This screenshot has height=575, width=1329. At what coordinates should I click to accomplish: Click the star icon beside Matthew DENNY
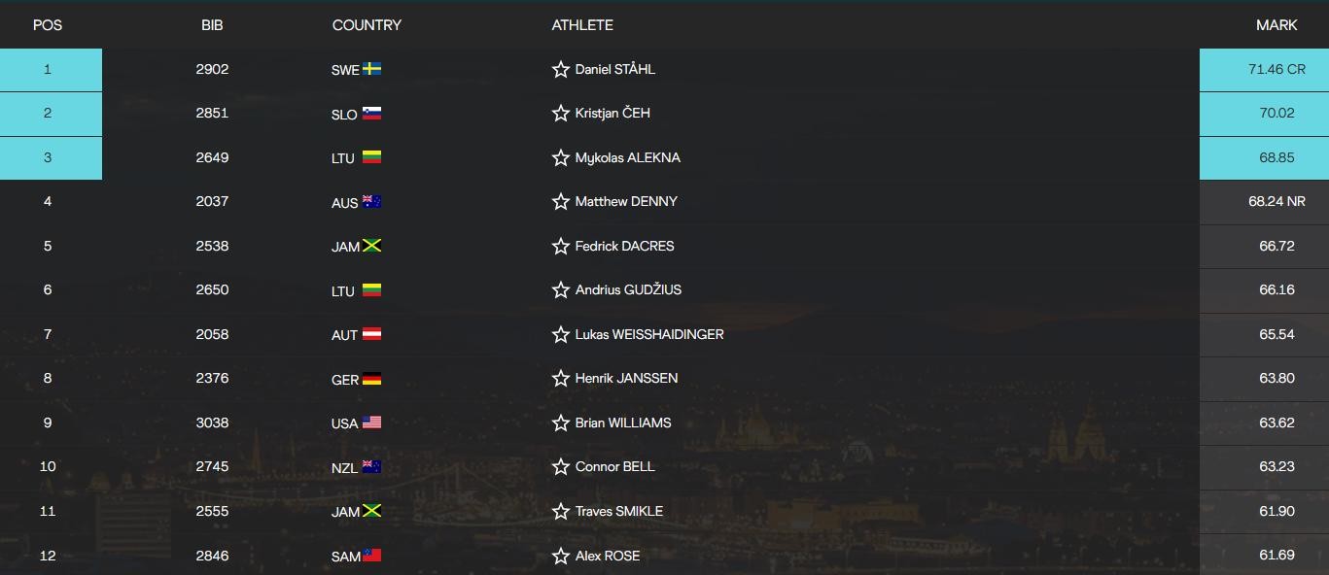click(560, 202)
